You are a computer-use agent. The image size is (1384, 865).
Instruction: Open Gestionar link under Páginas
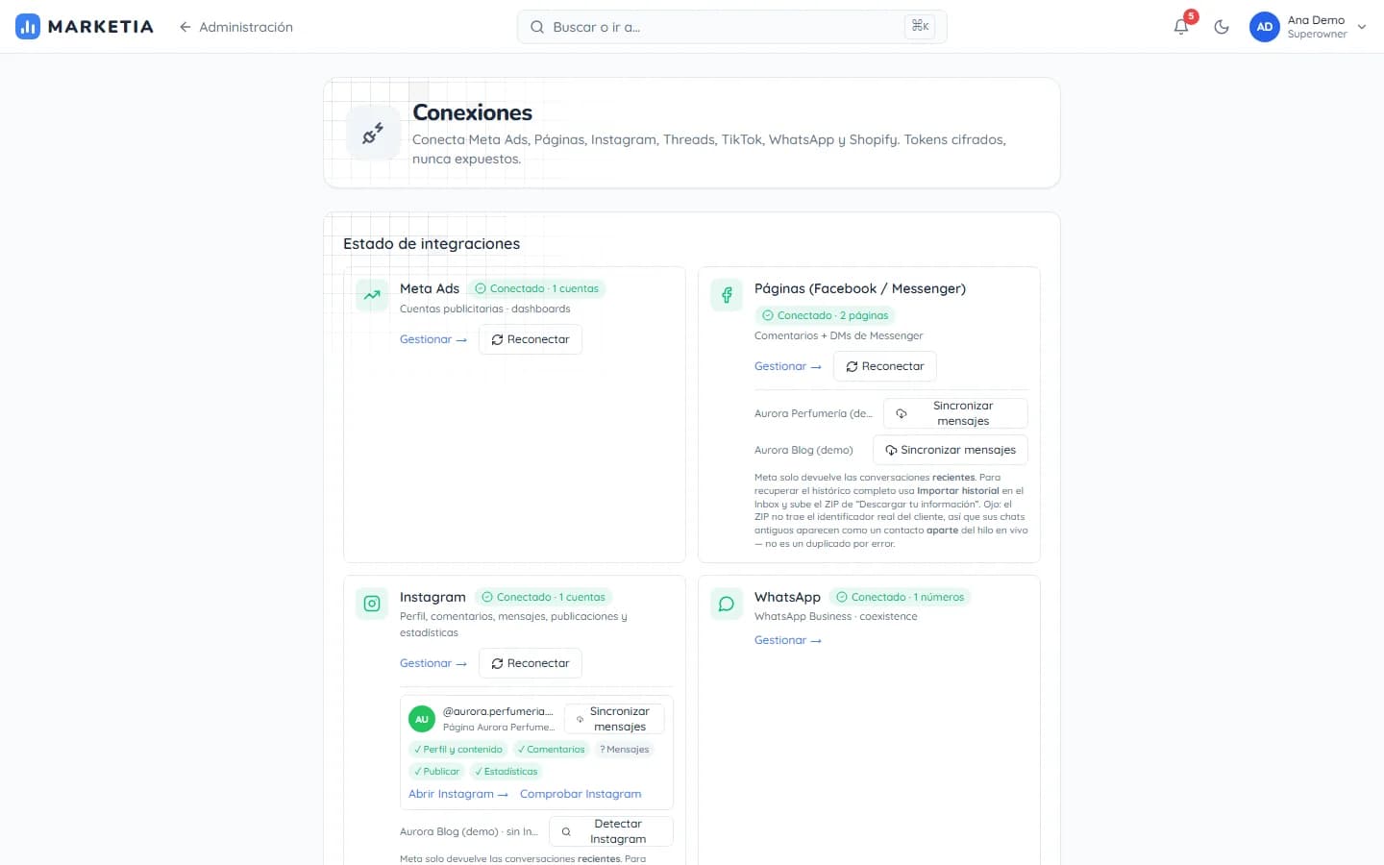point(788,366)
